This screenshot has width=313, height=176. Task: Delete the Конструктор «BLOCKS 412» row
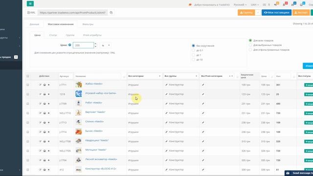coord(48,170)
